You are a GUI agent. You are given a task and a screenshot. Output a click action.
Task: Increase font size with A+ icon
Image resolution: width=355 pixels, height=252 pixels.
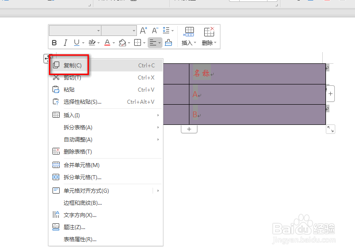coord(143,31)
